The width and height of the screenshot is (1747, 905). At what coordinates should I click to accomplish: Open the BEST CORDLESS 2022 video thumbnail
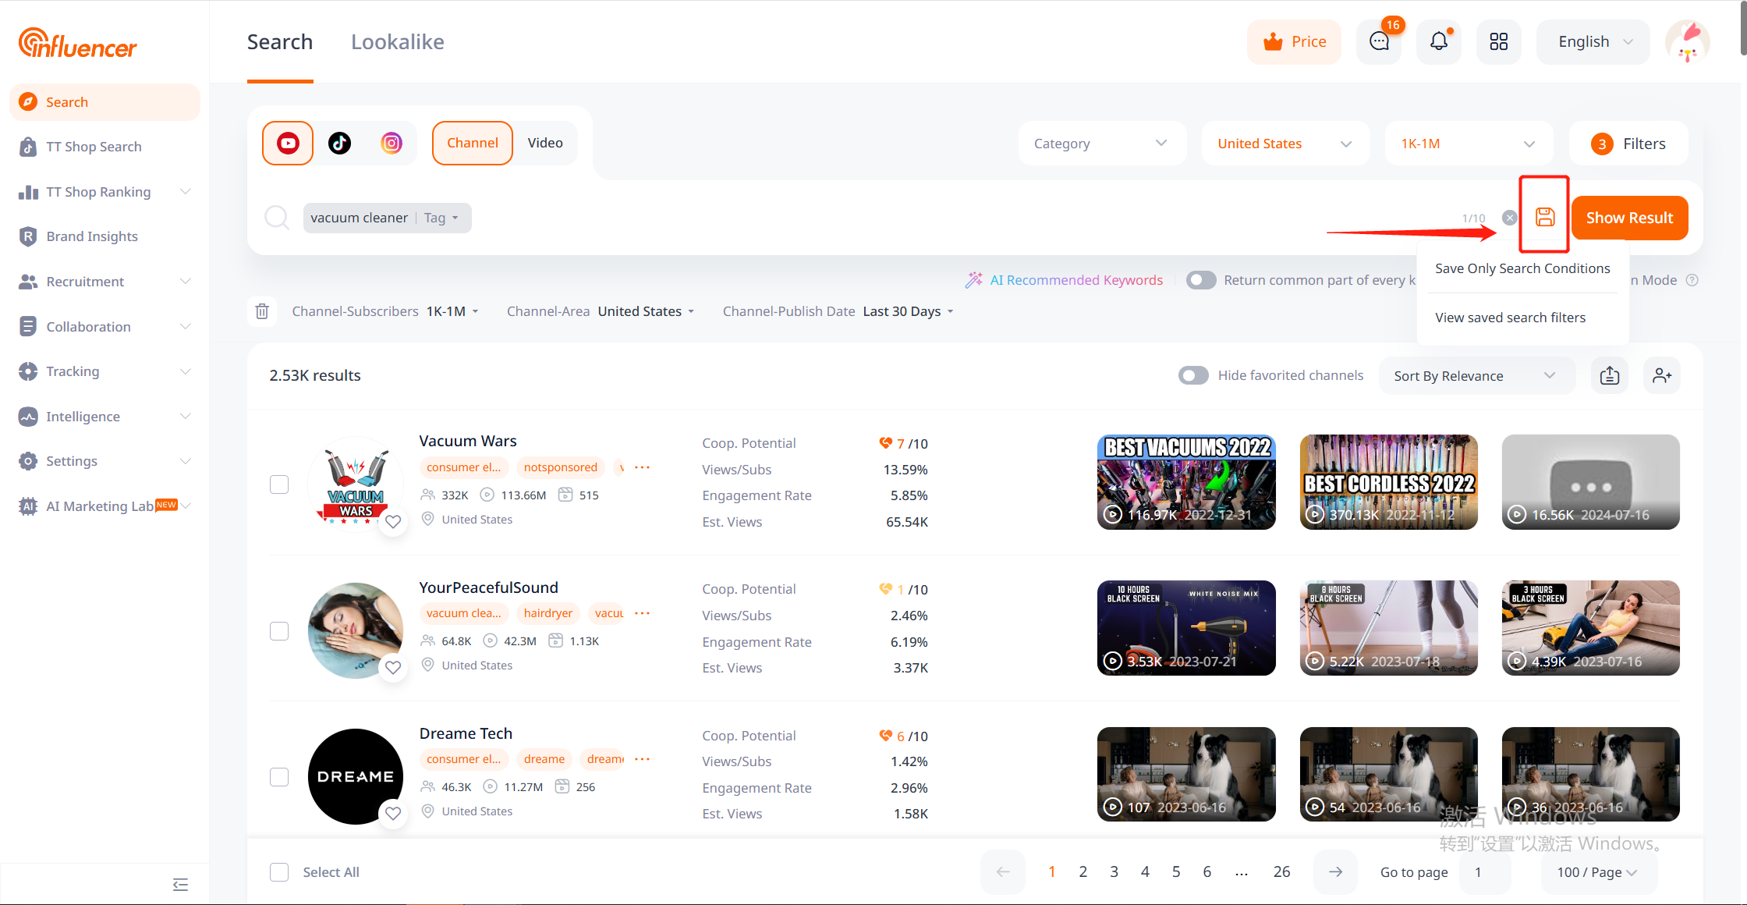[1388, 481]
